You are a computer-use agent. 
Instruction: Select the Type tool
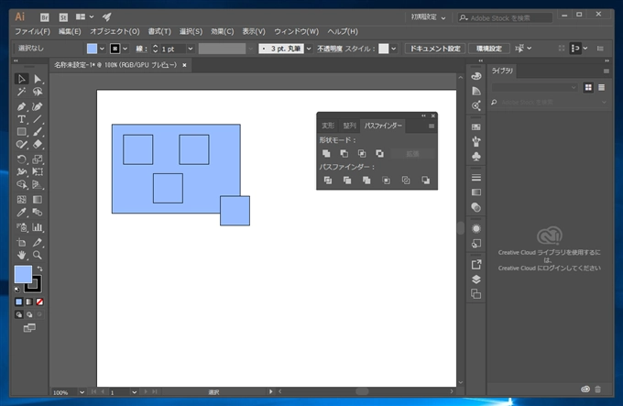tap(21, 119)
